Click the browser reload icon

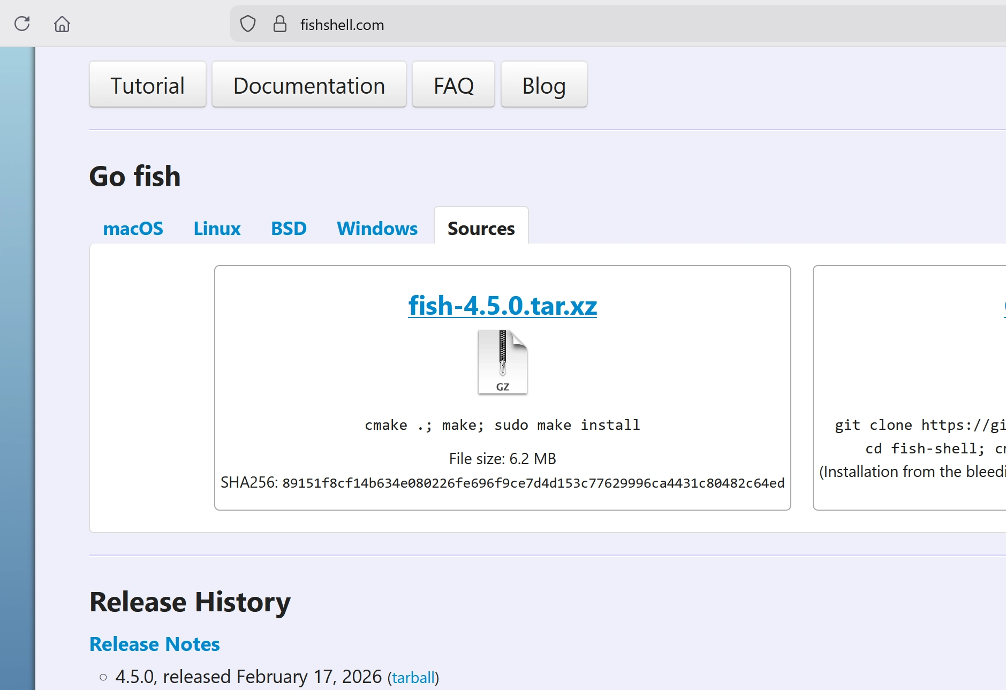[x=22, y=24]
